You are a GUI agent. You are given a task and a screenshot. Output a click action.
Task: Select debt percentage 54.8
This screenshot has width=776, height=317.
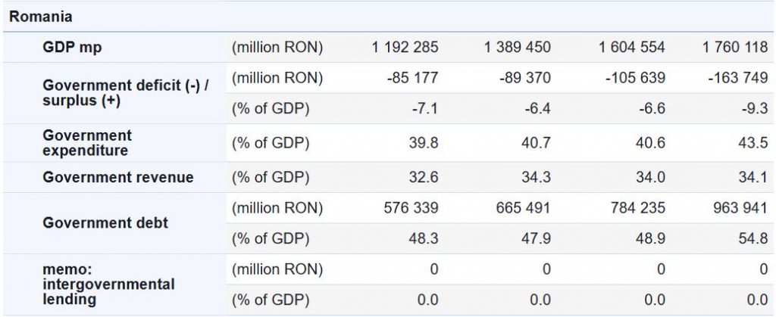(x=755, y=238)
